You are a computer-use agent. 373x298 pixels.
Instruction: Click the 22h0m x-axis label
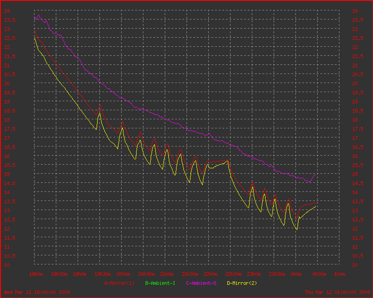click(210, 274)
